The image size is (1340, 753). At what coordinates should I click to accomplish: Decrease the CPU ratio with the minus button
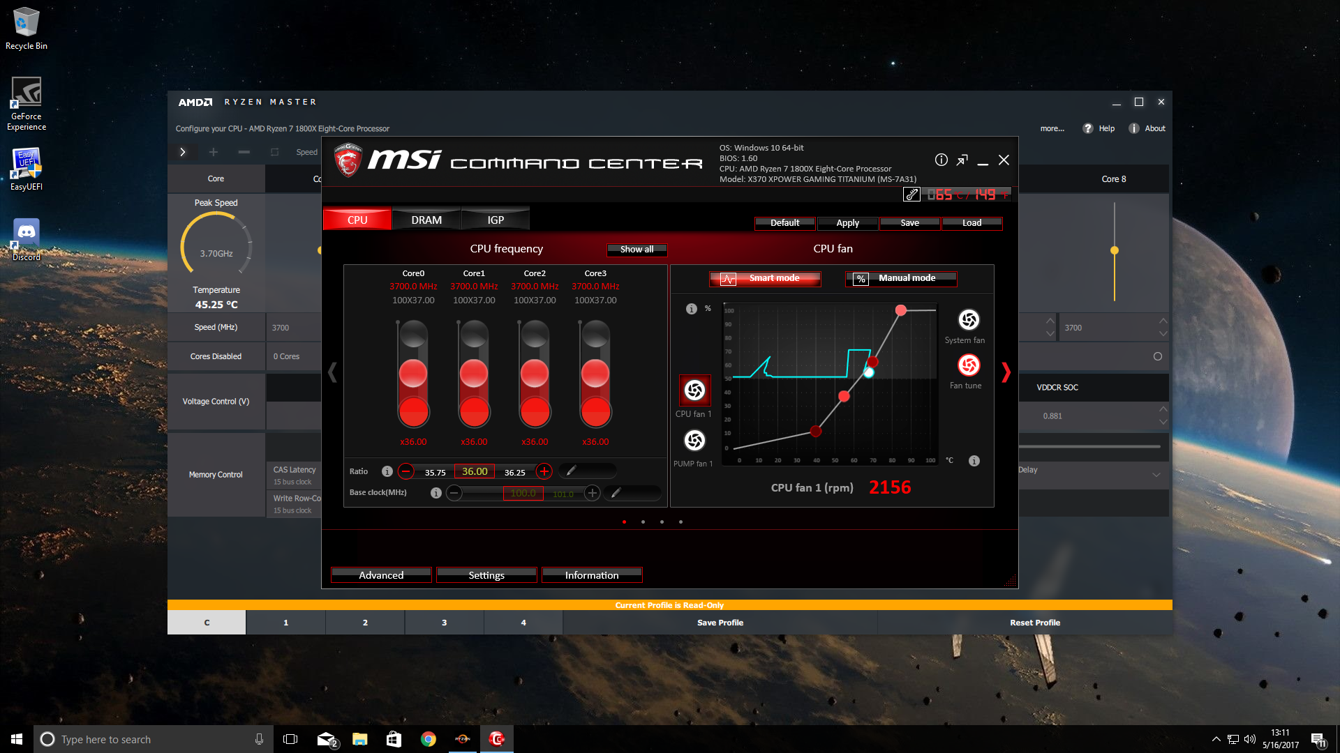click(x=406, y=471)
